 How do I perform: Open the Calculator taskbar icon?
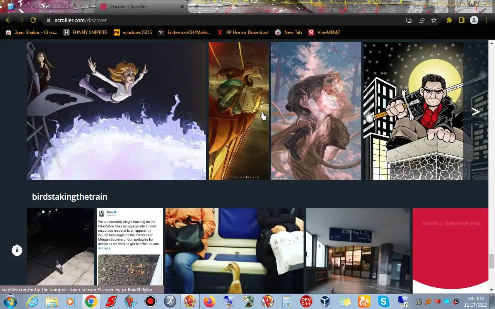287,301
